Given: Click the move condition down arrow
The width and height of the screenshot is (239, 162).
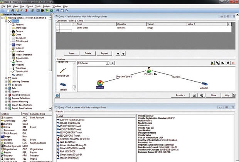Looking at the screenshot, I should [123, 53].
